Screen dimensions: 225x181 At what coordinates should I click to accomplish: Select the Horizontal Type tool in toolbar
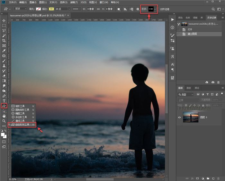(4, 101)
